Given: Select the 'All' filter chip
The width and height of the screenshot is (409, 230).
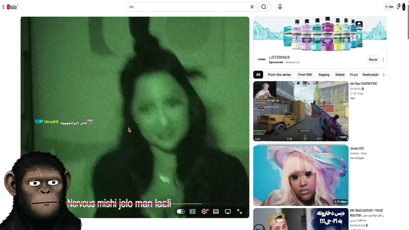Looking at the screenshot, I should click(x=258, y=75).
